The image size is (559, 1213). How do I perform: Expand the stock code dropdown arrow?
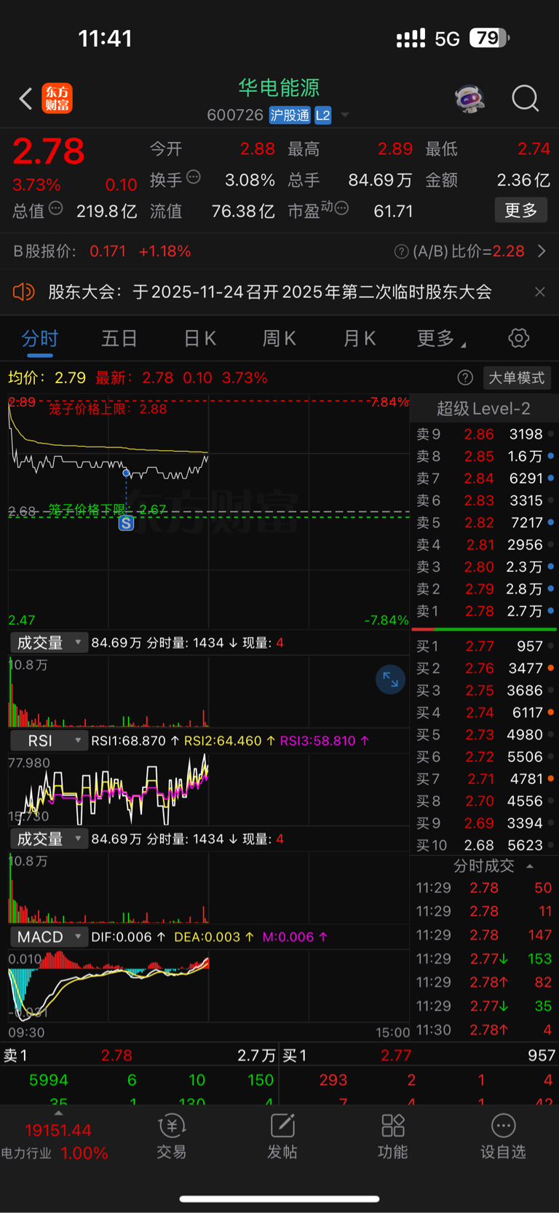(345, 115)
